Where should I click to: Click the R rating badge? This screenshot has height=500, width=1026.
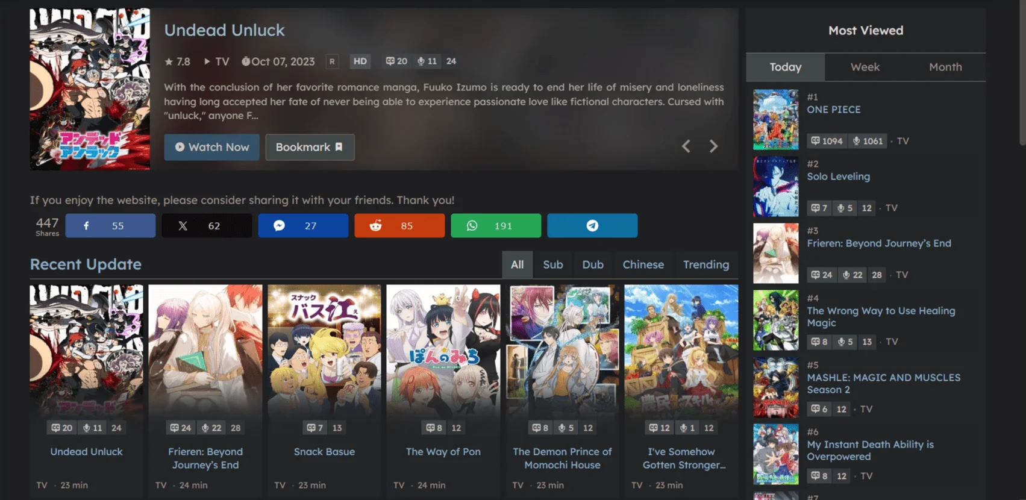click(x=332, y=61)
